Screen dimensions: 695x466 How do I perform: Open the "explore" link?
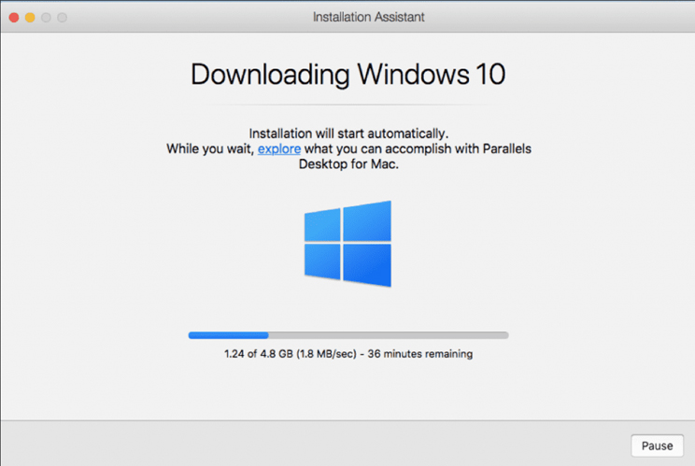click(x=279, y=148)
